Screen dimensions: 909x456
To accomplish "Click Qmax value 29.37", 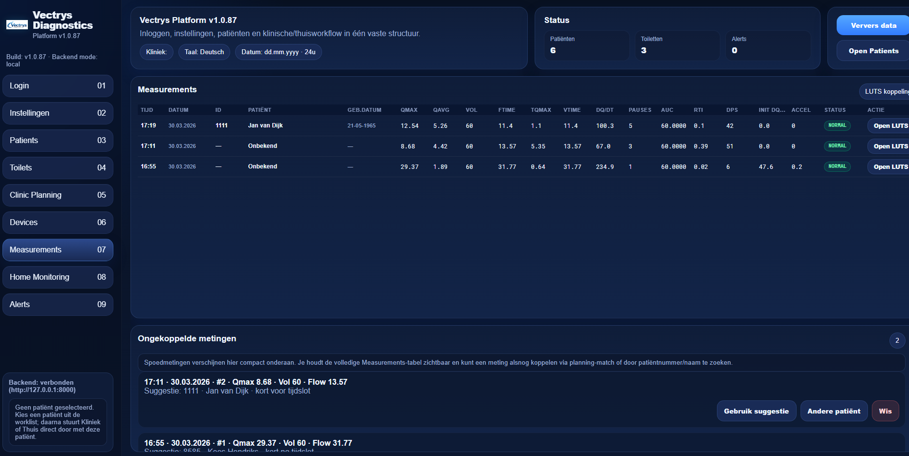I will click(x=410, y=167).
